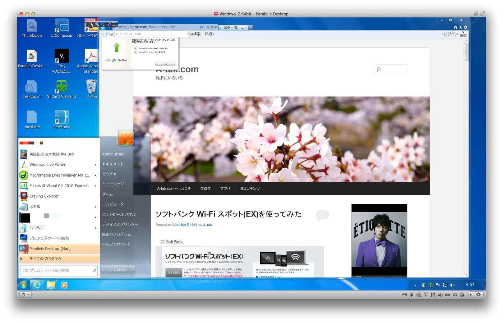
Task: Click the floppy disk icon in Parallels status bar
Action: (x=433, y=295)
